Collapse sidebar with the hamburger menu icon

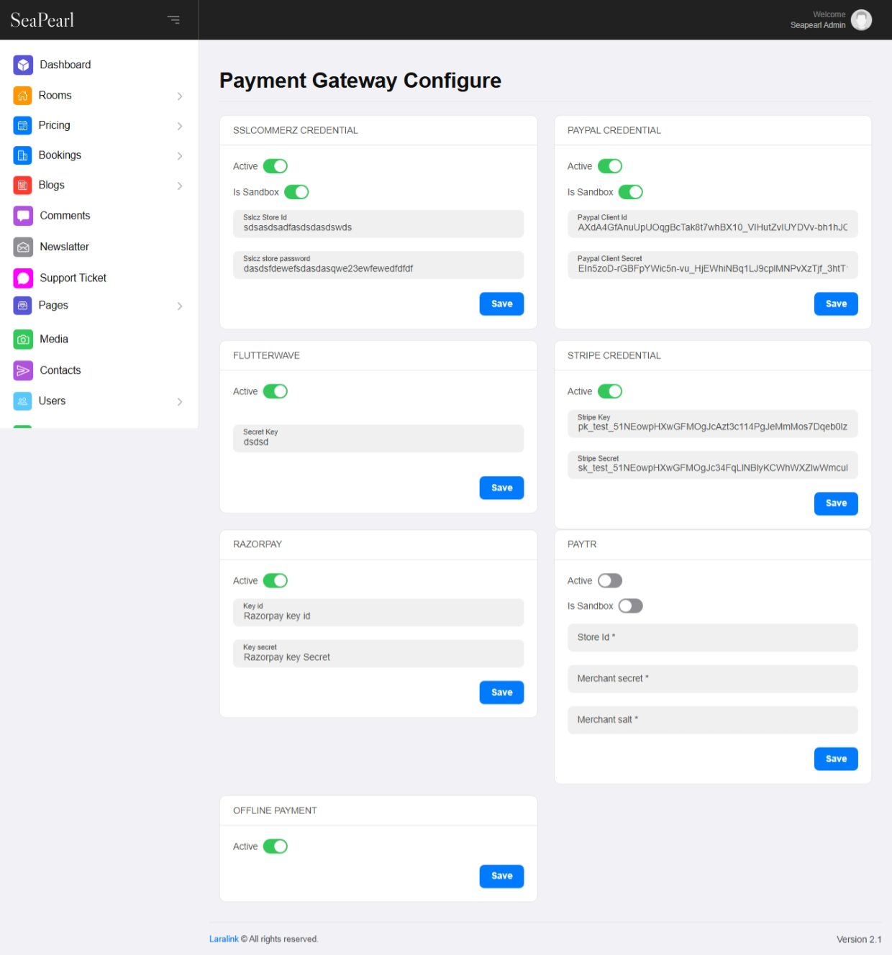click(x=173, y=19)
